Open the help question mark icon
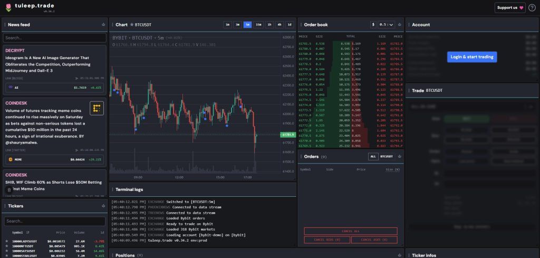 click(532, 7)
